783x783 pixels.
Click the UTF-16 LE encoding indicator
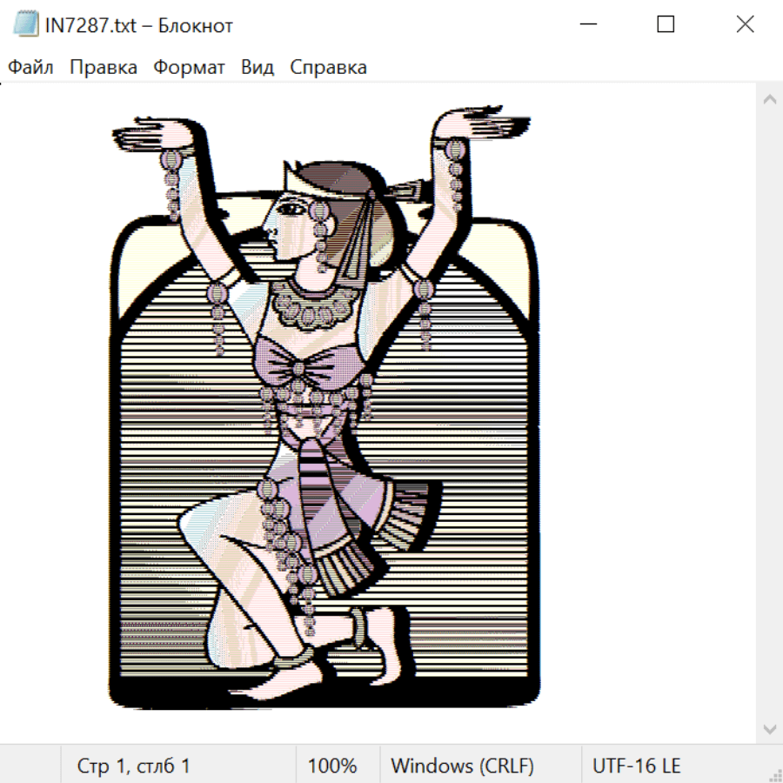[x=637, y=766]
